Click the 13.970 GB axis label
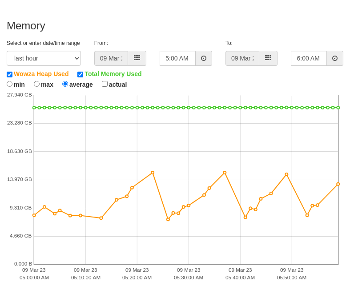350x282 pixels. 20,180
